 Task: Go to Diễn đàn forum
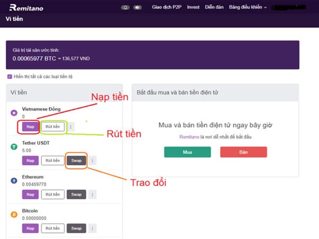(214, 7)
